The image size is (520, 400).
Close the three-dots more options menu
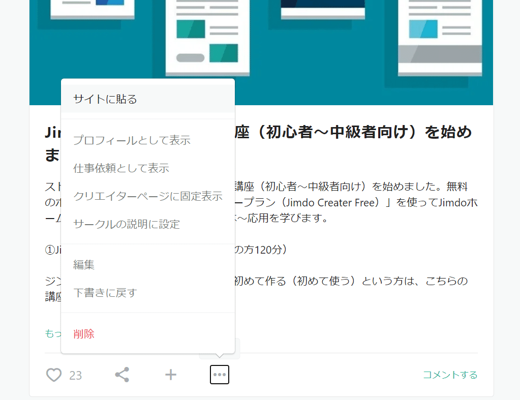click(x=220, y=375)
